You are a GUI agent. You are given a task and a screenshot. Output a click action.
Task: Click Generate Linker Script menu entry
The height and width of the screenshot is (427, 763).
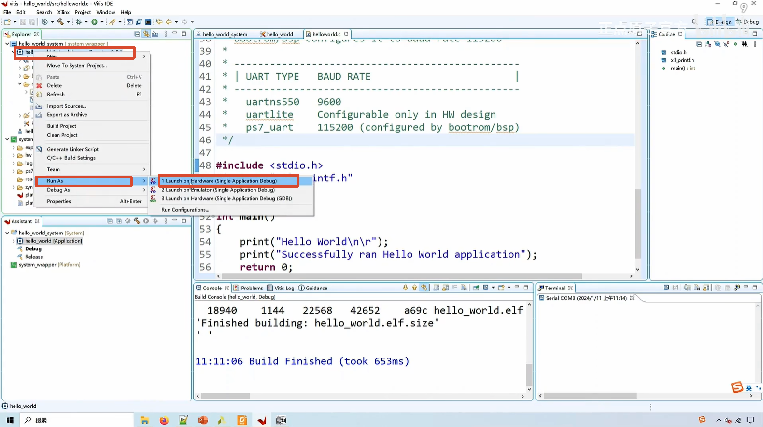tap(92, 149)
